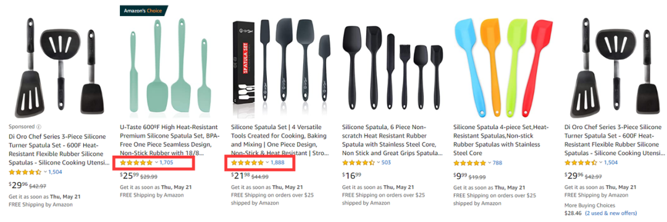
Task: Expand rating chevron beside 1,888 reviews
Action: tap(267, 163)
